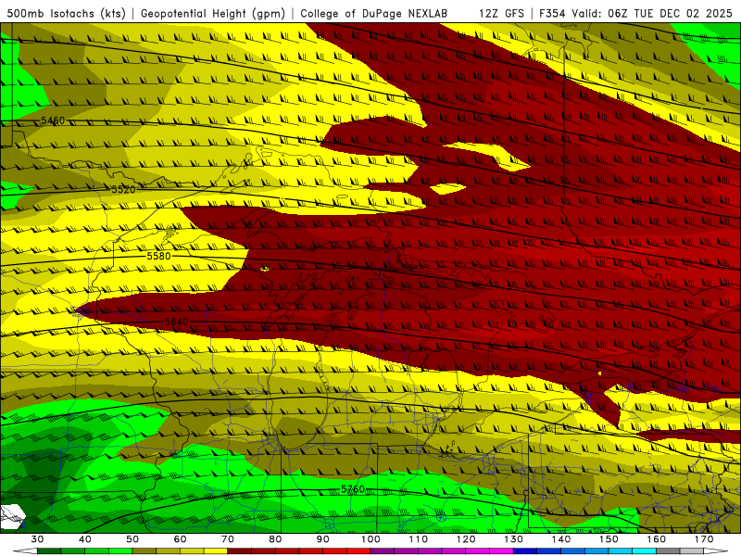
Task: Click the 140 value on the color scale
Action: point(561,539)
